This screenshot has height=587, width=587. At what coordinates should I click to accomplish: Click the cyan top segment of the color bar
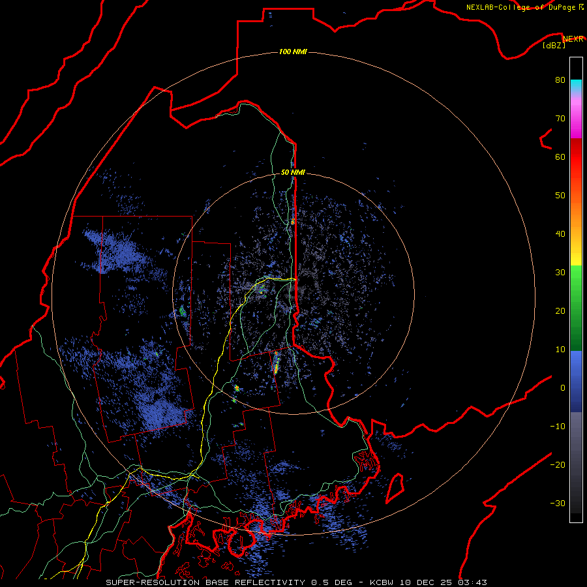click(x=576, y=84)
